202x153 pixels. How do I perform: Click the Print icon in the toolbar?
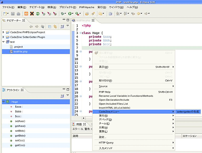coord(19,14)
